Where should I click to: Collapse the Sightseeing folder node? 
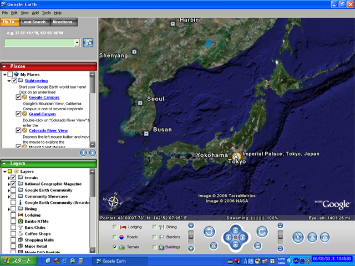[9, 81]
